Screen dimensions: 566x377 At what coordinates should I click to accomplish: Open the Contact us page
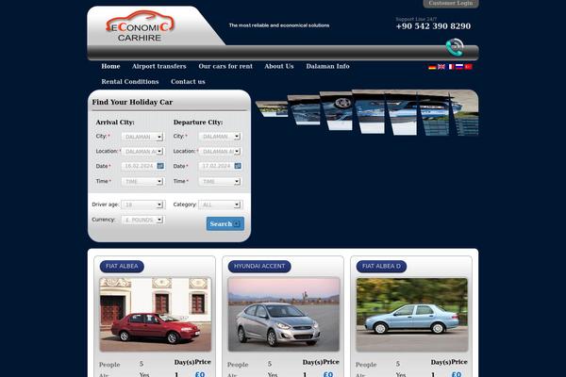(188, 82)
